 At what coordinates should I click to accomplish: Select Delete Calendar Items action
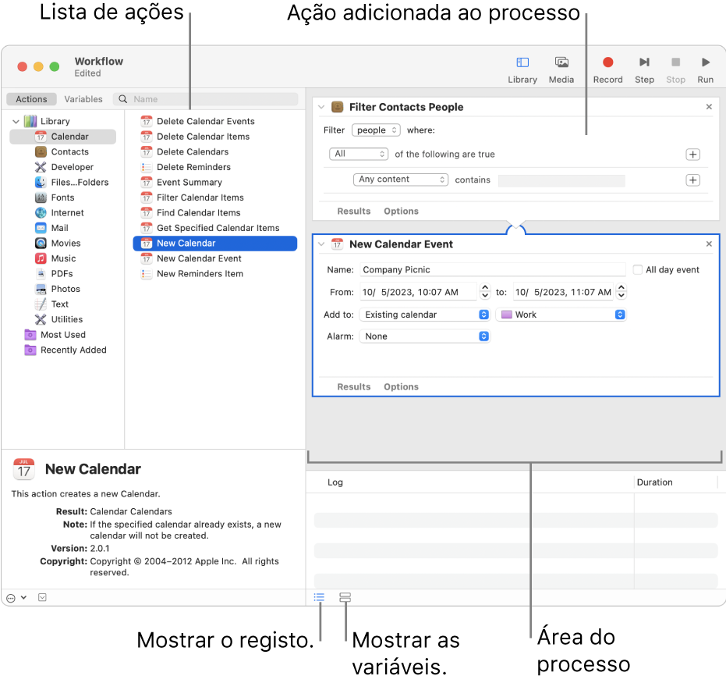point(195,137)
